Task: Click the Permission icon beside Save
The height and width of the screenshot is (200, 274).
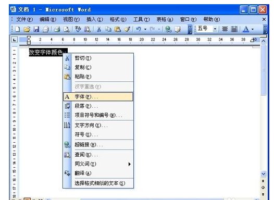Action: [46, 29]
